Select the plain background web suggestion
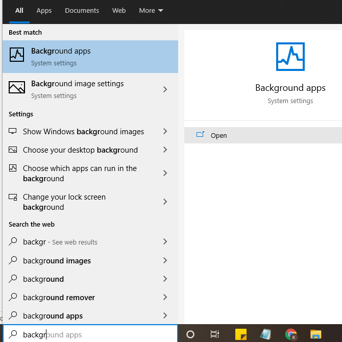Image resolution: width=342 pixels, height=342 pixels. 43,279
